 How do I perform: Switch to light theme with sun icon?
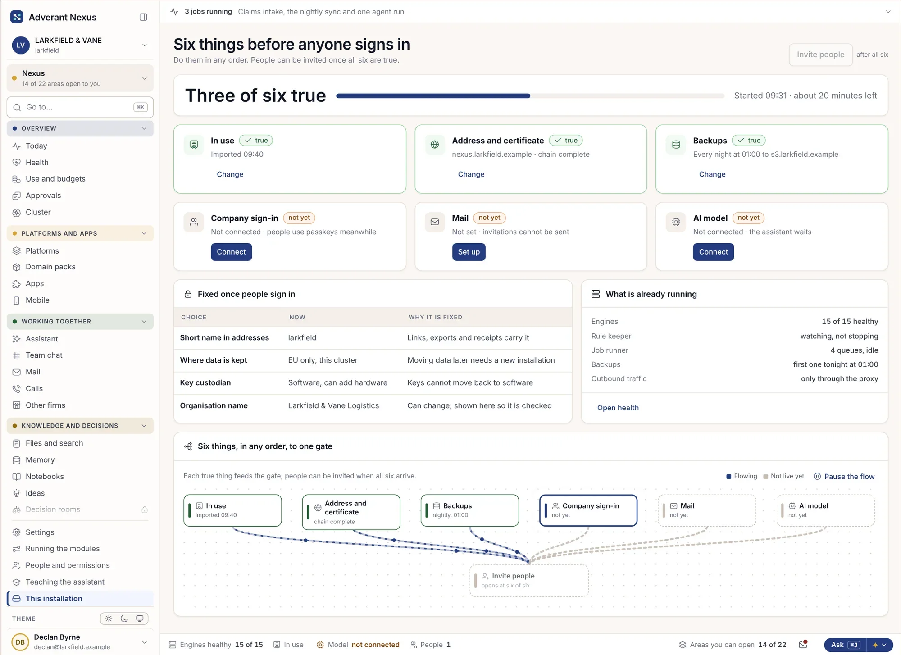pyautogui.click(x=109, y=619)
